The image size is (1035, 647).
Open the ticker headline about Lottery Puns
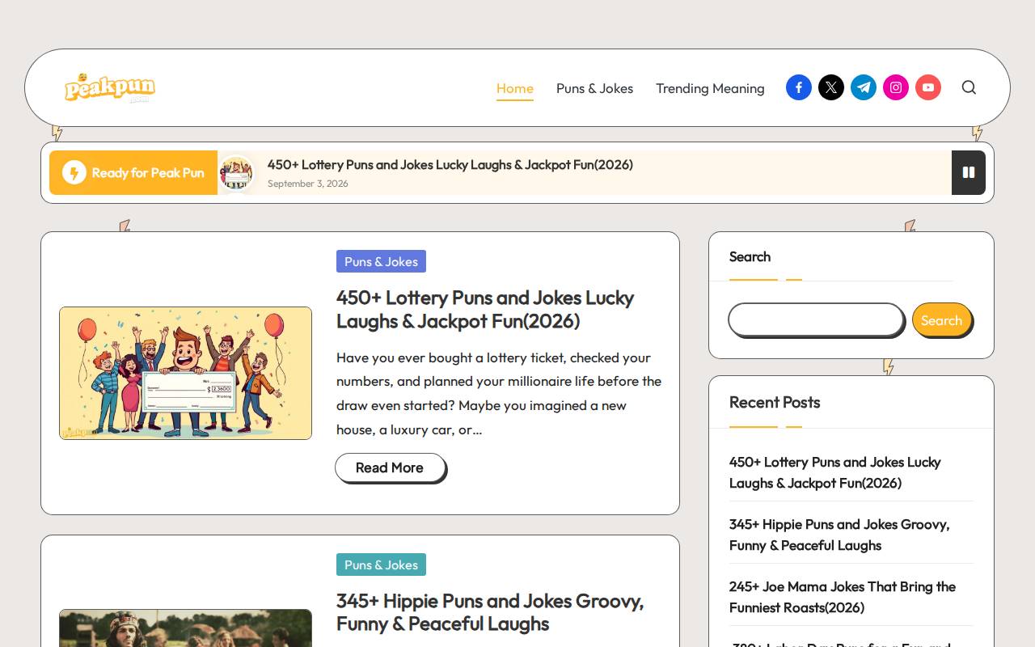point(450,165)
